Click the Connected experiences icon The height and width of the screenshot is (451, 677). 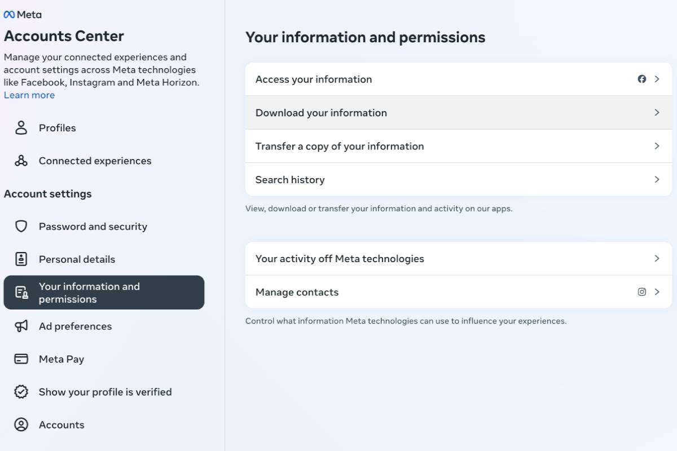[x=21, y=161]
